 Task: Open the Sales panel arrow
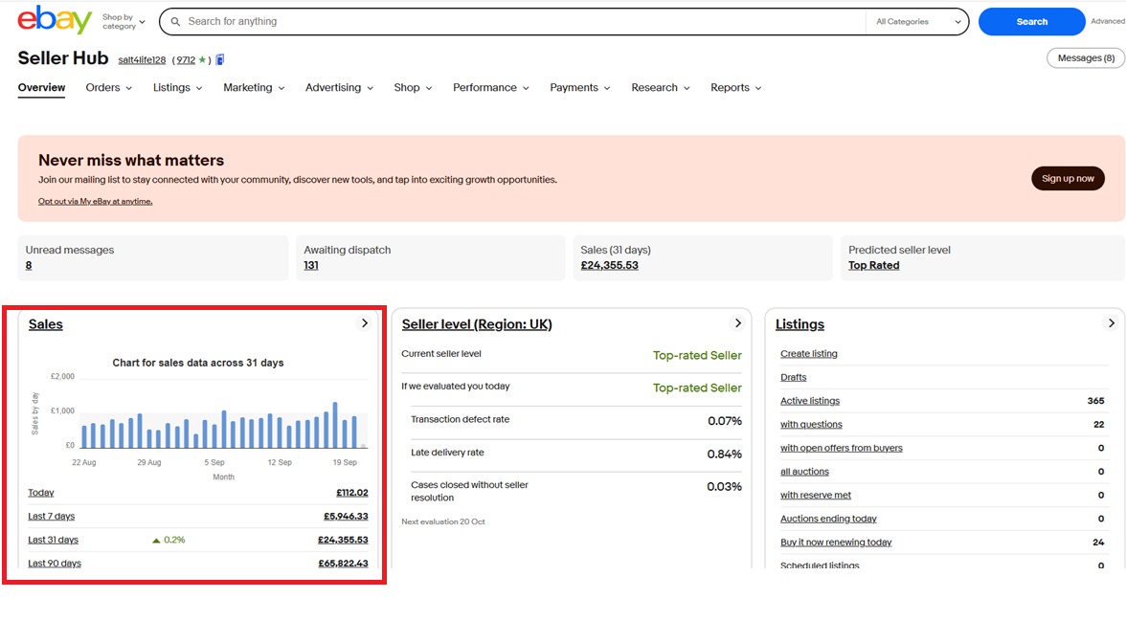point(364,323)
